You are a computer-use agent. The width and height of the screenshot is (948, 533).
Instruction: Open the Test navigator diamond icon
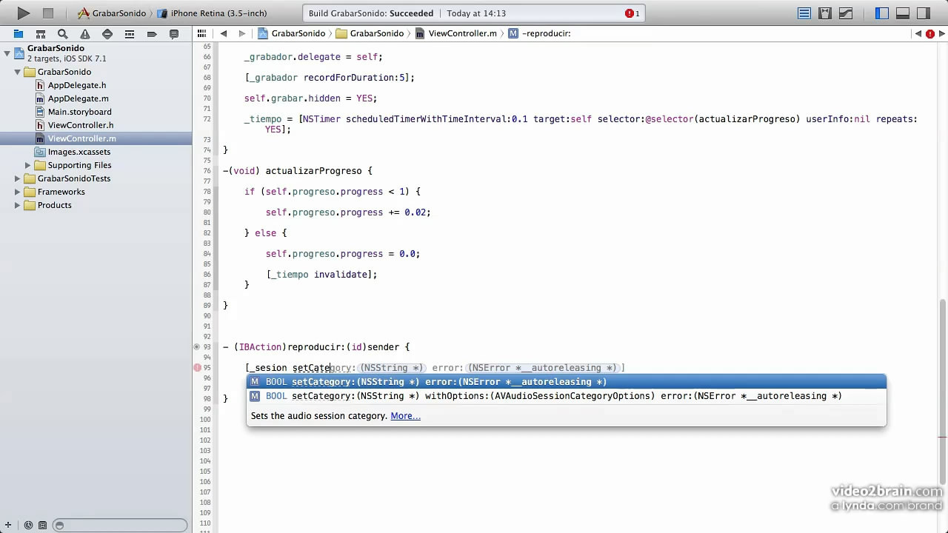pos(107,34)
